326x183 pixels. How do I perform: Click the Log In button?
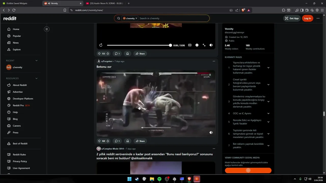(307, 18)
